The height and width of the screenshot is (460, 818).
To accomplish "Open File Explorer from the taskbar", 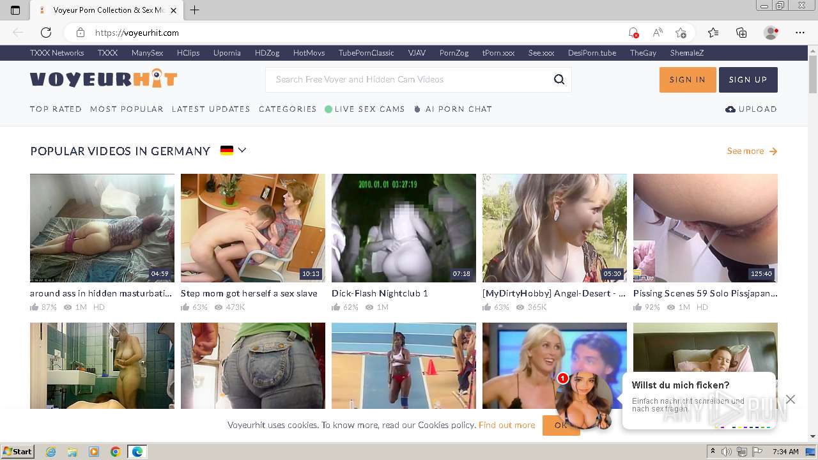I will point(72,452).
